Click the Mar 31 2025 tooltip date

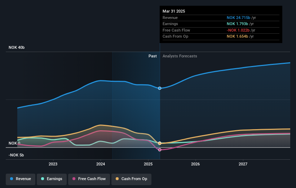tap(174, 11)
